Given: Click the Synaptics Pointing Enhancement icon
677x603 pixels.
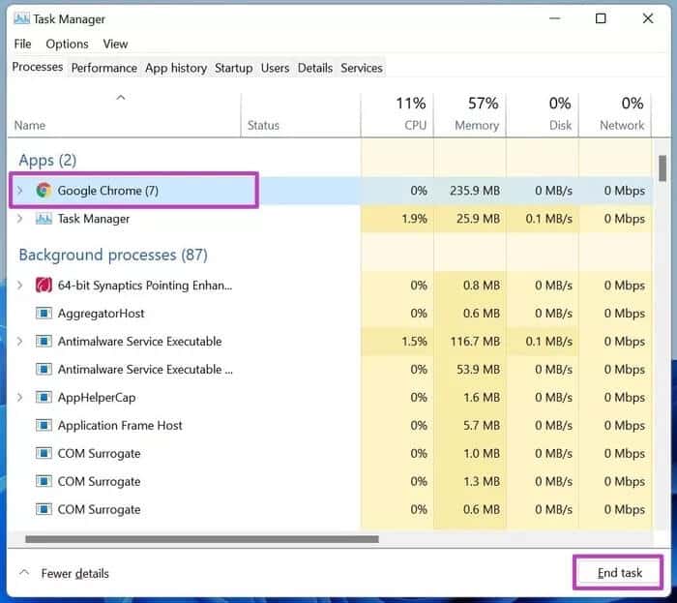Looking at the screenshot, I should (x=44, y=286).
